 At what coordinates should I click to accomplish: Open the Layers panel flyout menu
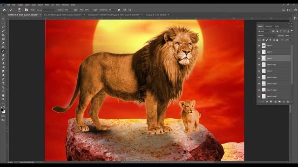[291, 26]
